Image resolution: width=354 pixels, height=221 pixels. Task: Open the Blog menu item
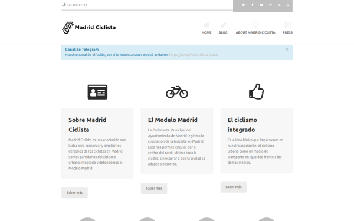point(223,28)
